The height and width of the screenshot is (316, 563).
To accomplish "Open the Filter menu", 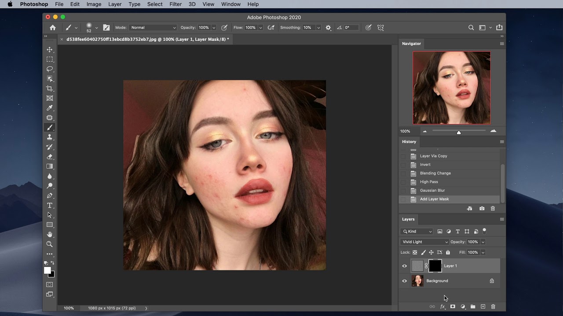I will click(x=175, y=4).
